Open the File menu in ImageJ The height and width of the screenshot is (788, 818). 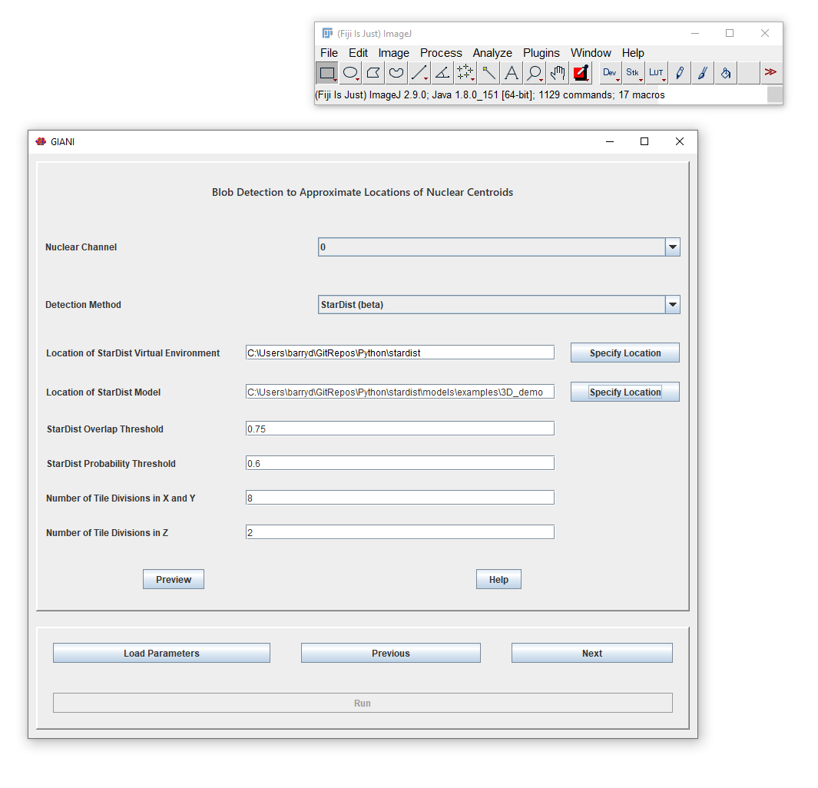tap(330, 53)
